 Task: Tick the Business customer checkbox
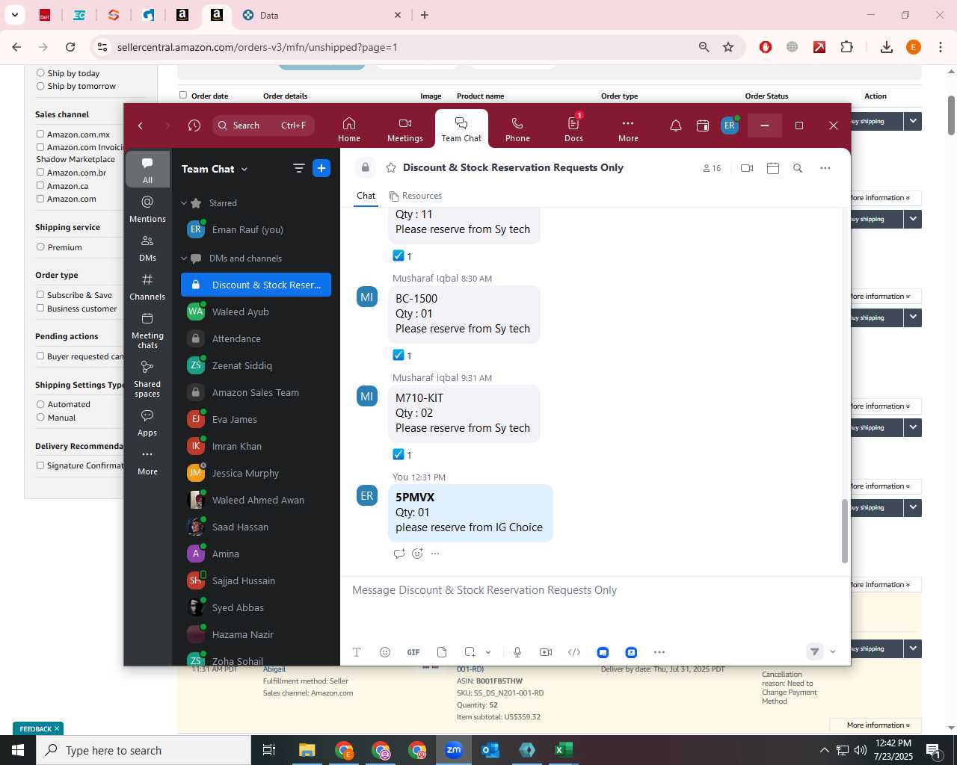[x=40, y=309]
